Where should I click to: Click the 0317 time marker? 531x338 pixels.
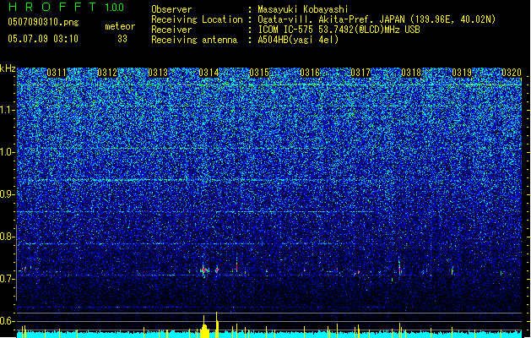360,73
